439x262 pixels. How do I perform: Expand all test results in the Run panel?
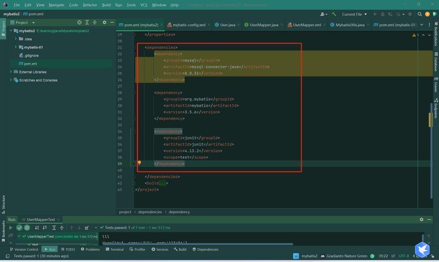coord(54,227)
